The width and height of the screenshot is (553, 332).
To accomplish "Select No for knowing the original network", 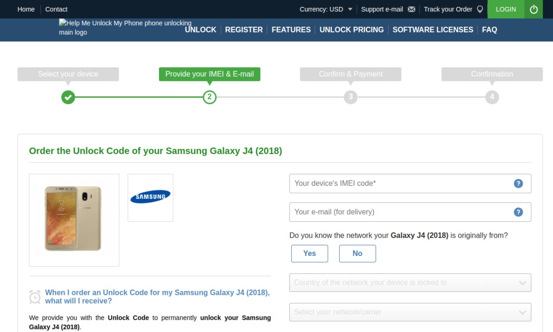I will tap(357, 253).
